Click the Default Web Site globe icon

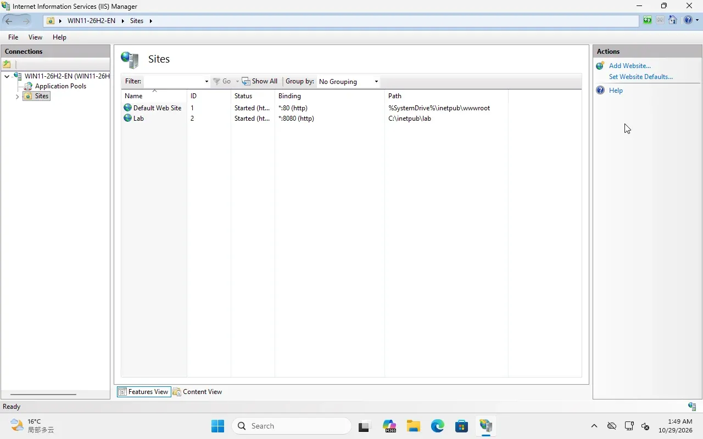[x=128, y=108]
